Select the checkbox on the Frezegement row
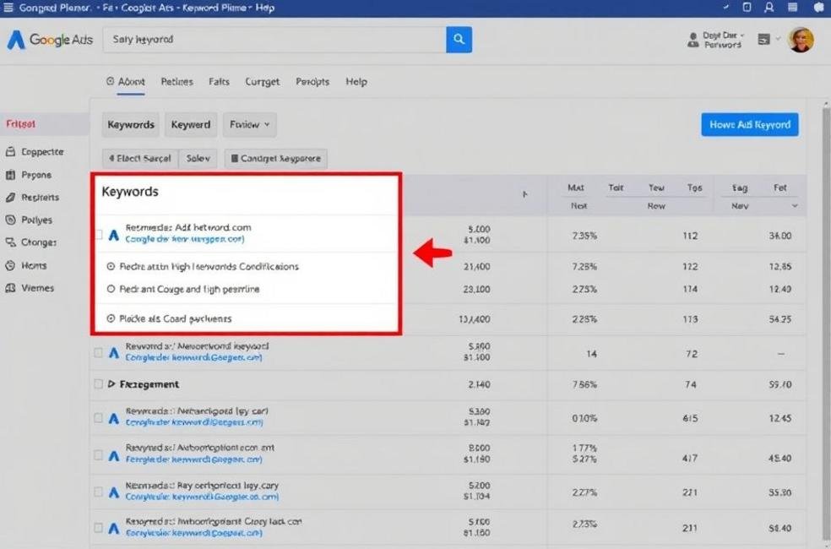 (x=99, y=384)
